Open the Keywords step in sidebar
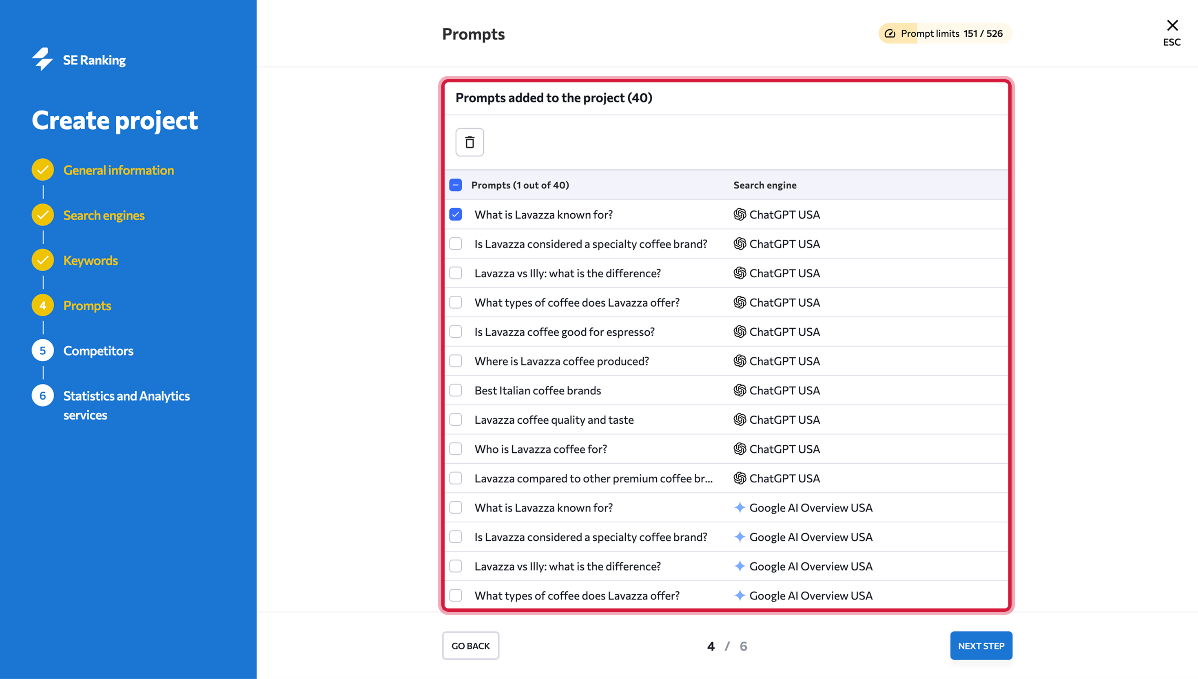1198x679 pixels. pyautogui.click(x=91, y=260)
